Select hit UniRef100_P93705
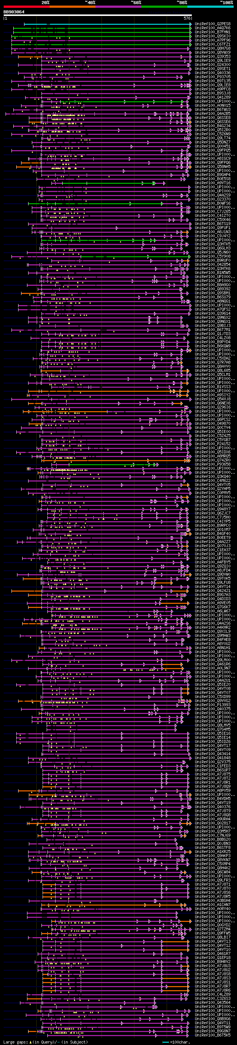 [x=212, y=77]
